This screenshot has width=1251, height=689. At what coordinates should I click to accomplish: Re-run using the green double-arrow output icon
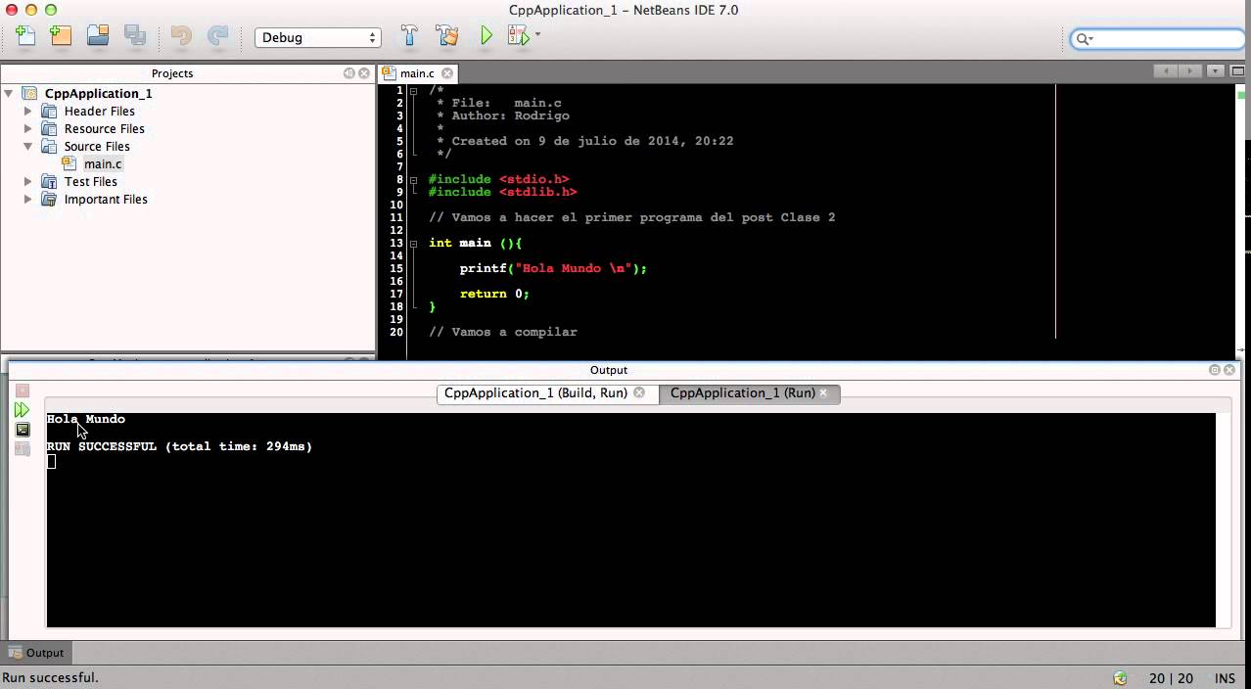22,409
